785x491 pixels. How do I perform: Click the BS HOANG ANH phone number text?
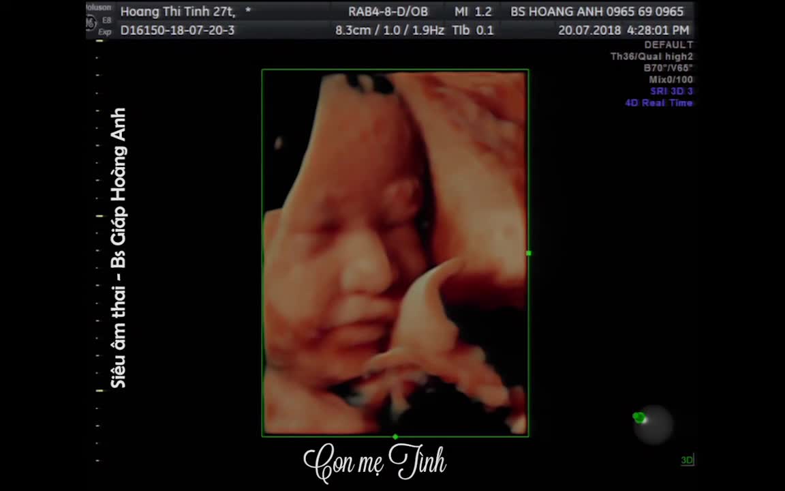click(597, 12)
